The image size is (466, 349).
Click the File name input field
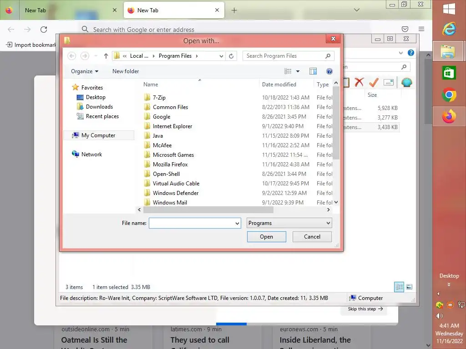point(192,223)
